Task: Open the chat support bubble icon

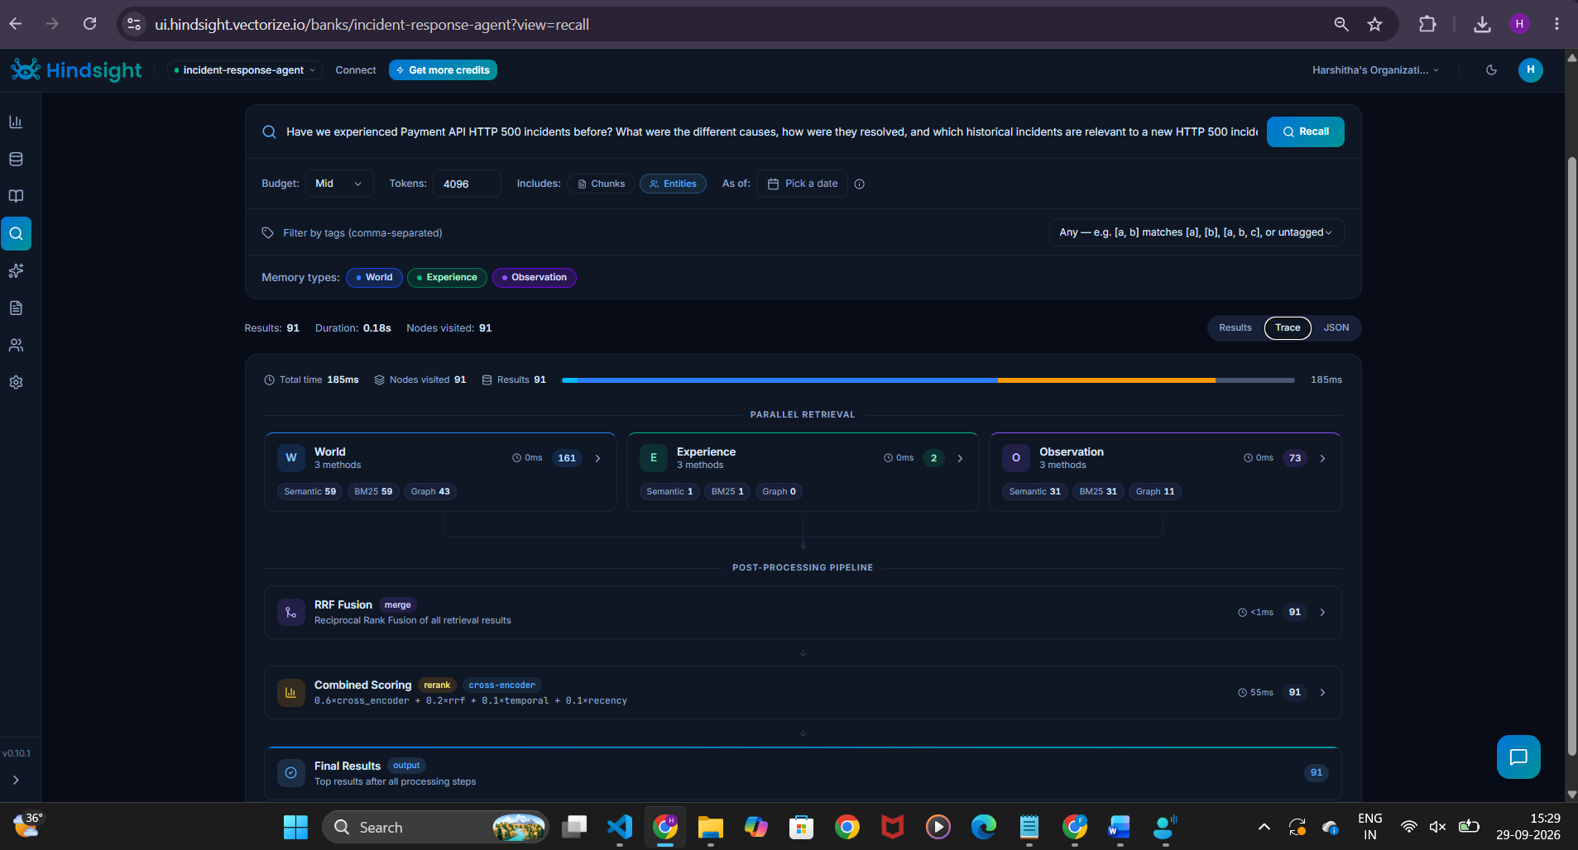Action: [1518, 757]
